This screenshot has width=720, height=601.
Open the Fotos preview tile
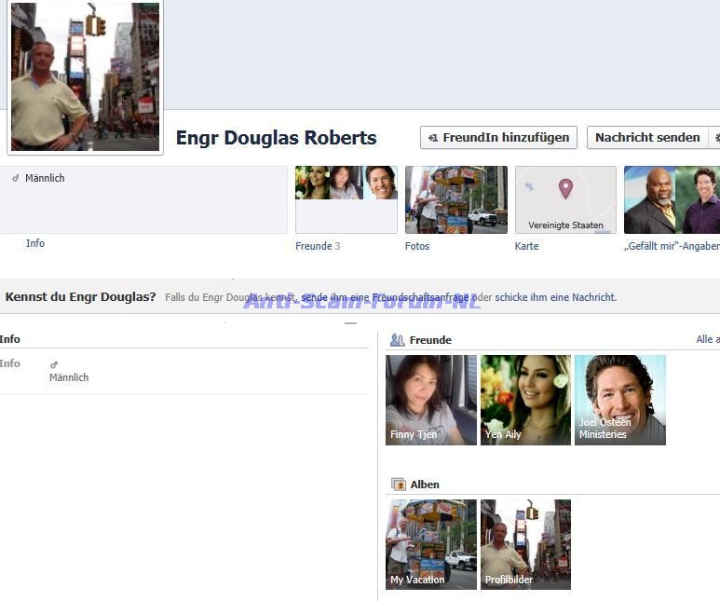tap(456, 199)
